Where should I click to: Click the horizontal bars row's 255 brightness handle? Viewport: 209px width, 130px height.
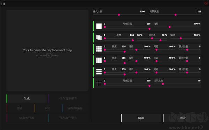pyautogui.click(x=125, y=75)
